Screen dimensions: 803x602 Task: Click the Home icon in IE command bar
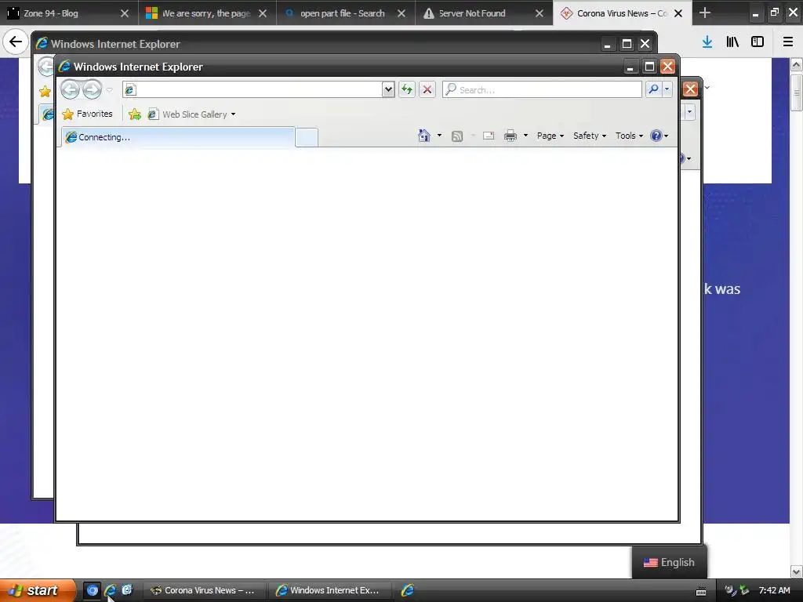tap(424, 136)
